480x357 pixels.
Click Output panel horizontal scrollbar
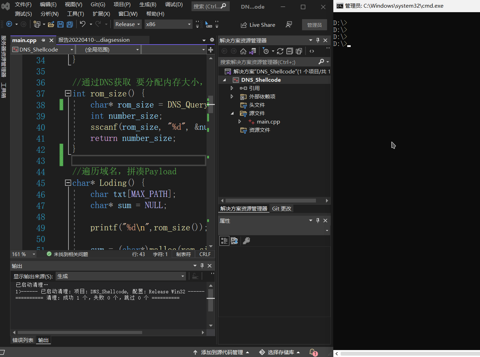click(80, 332)
